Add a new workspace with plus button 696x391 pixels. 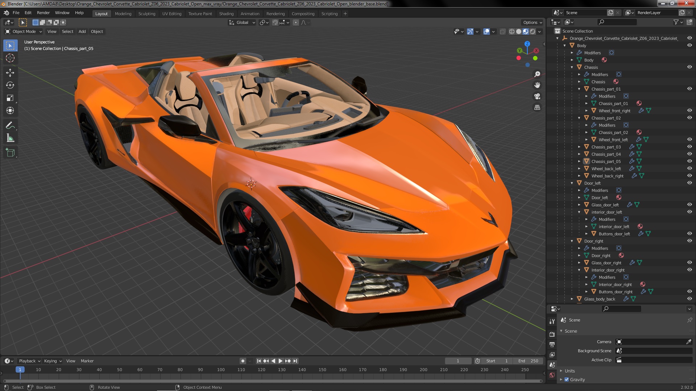345,14
